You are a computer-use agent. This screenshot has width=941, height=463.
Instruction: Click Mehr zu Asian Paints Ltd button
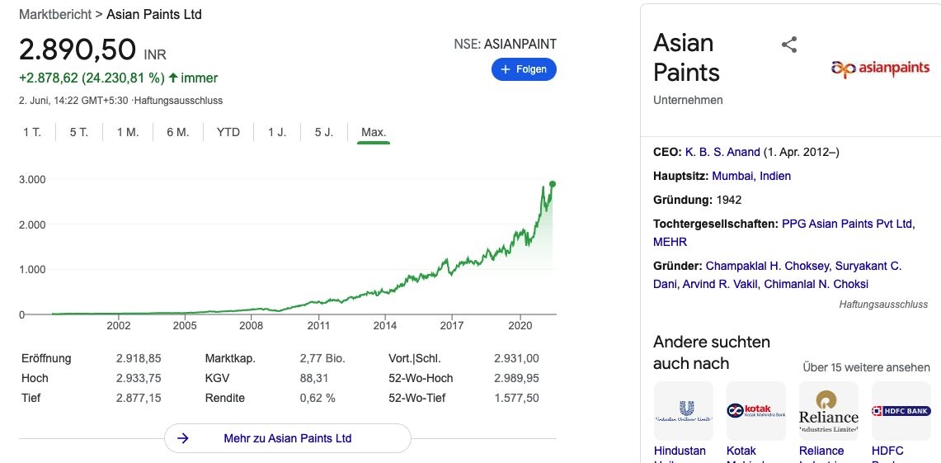(x=288, y=438)
